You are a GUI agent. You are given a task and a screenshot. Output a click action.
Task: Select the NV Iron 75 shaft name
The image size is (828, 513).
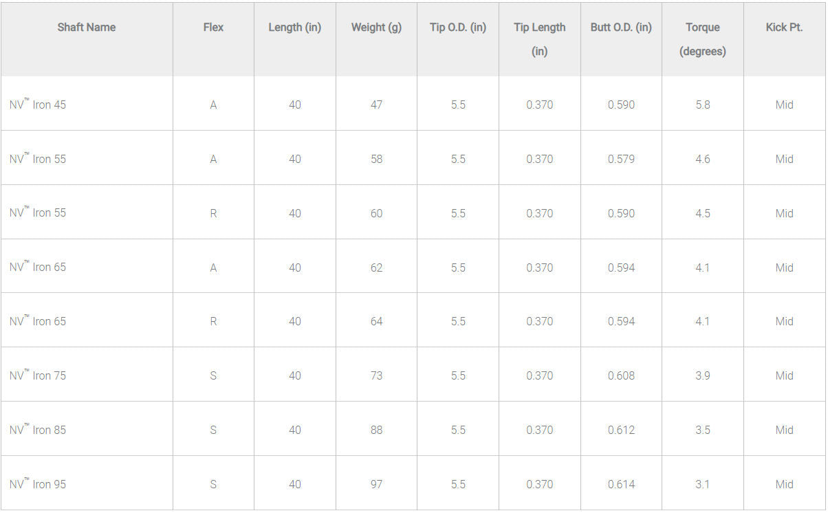coord(39,375)
